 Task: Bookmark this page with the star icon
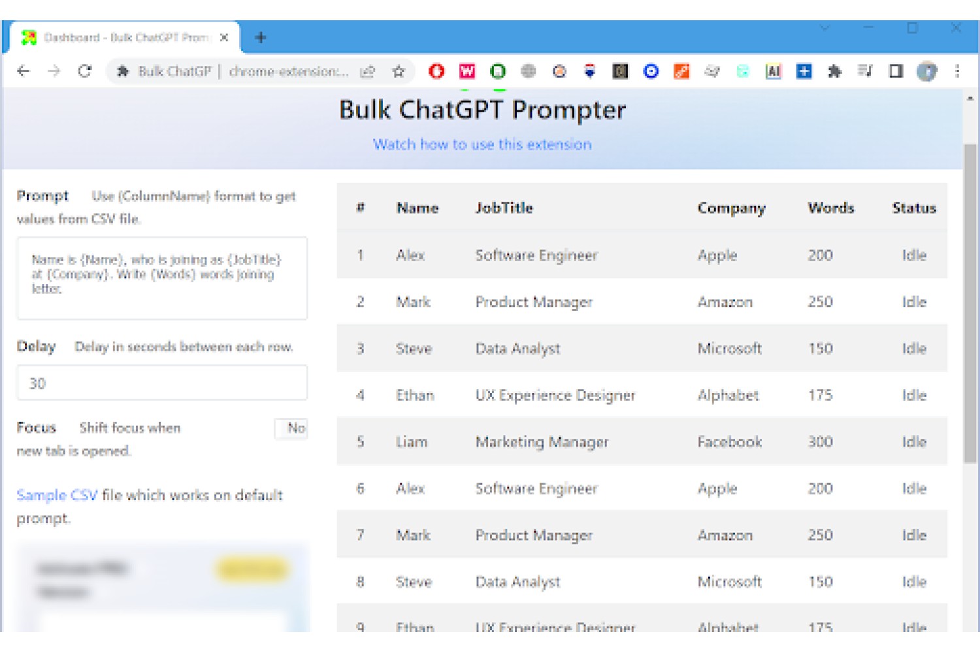(399, 71)
